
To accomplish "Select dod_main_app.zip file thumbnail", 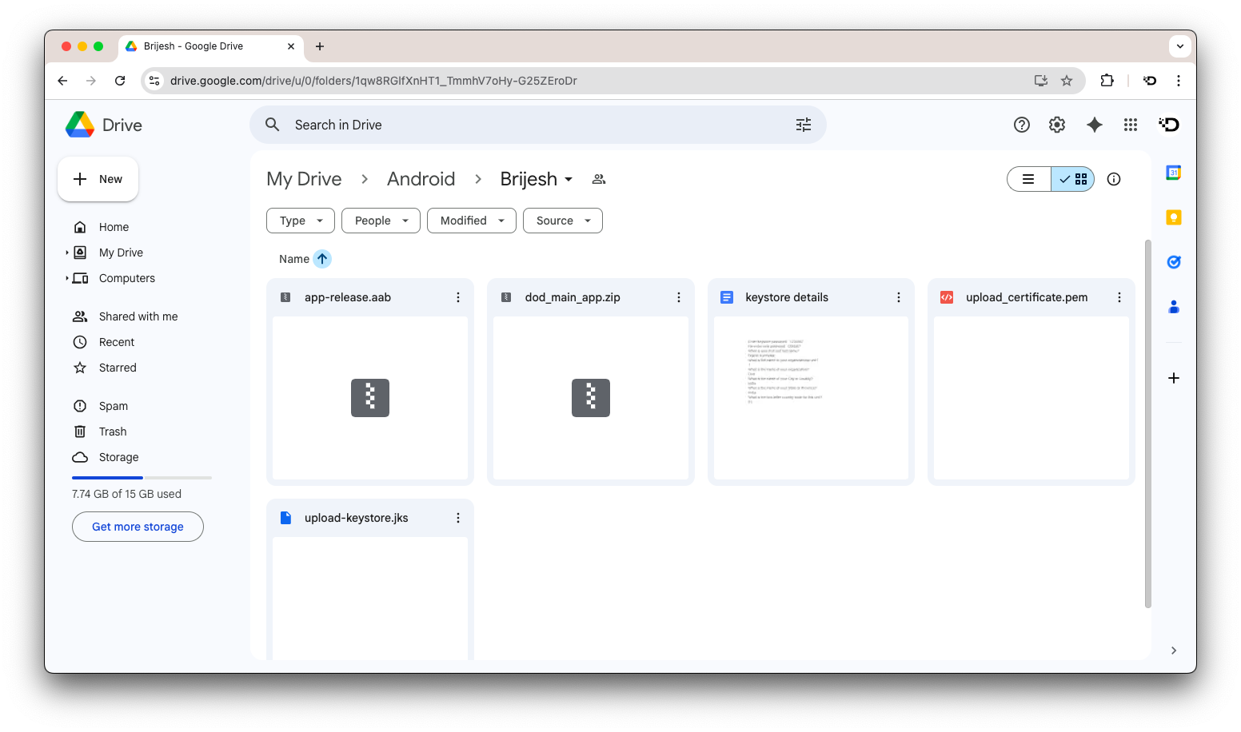I will pyautogui.click(x=591, y=398).
